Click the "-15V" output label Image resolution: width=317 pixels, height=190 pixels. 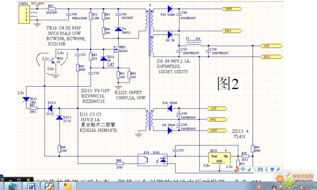coord(217,109)
